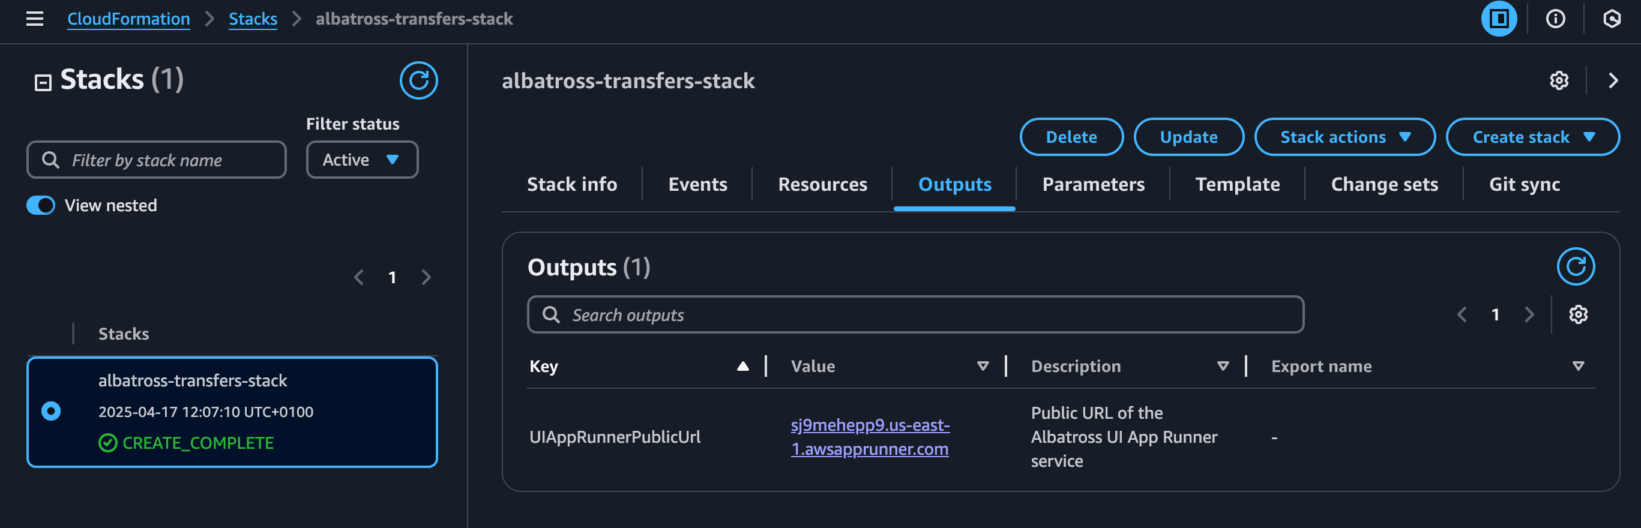
Task: Switch to the Resources tab
Action: [822, 185]
